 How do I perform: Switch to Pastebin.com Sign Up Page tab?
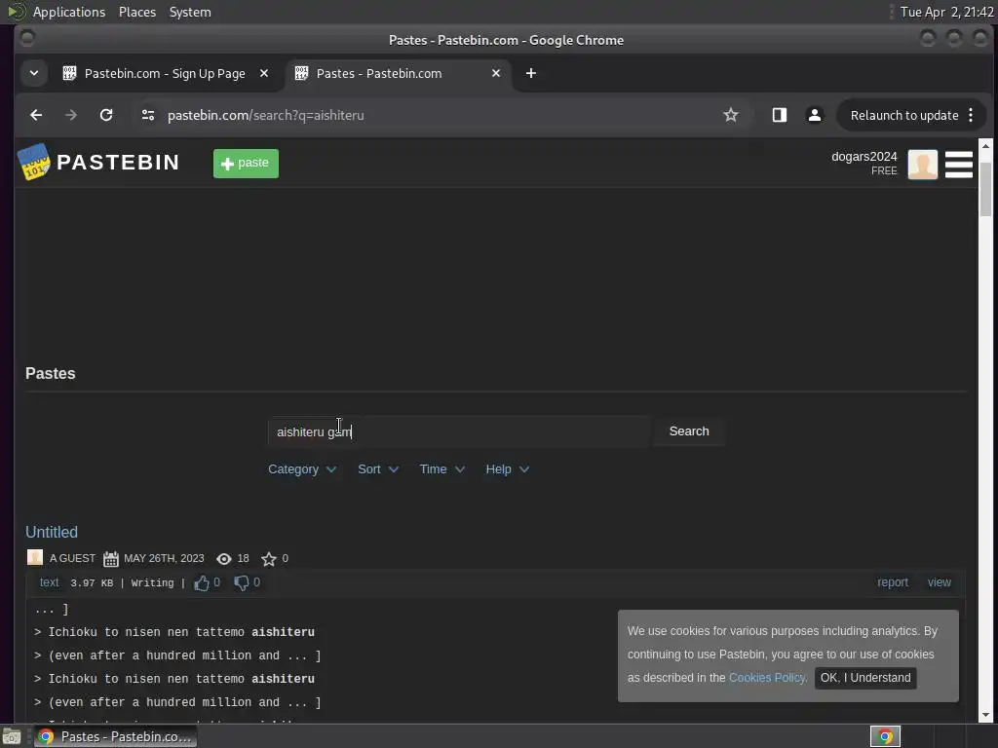point(166,73)
